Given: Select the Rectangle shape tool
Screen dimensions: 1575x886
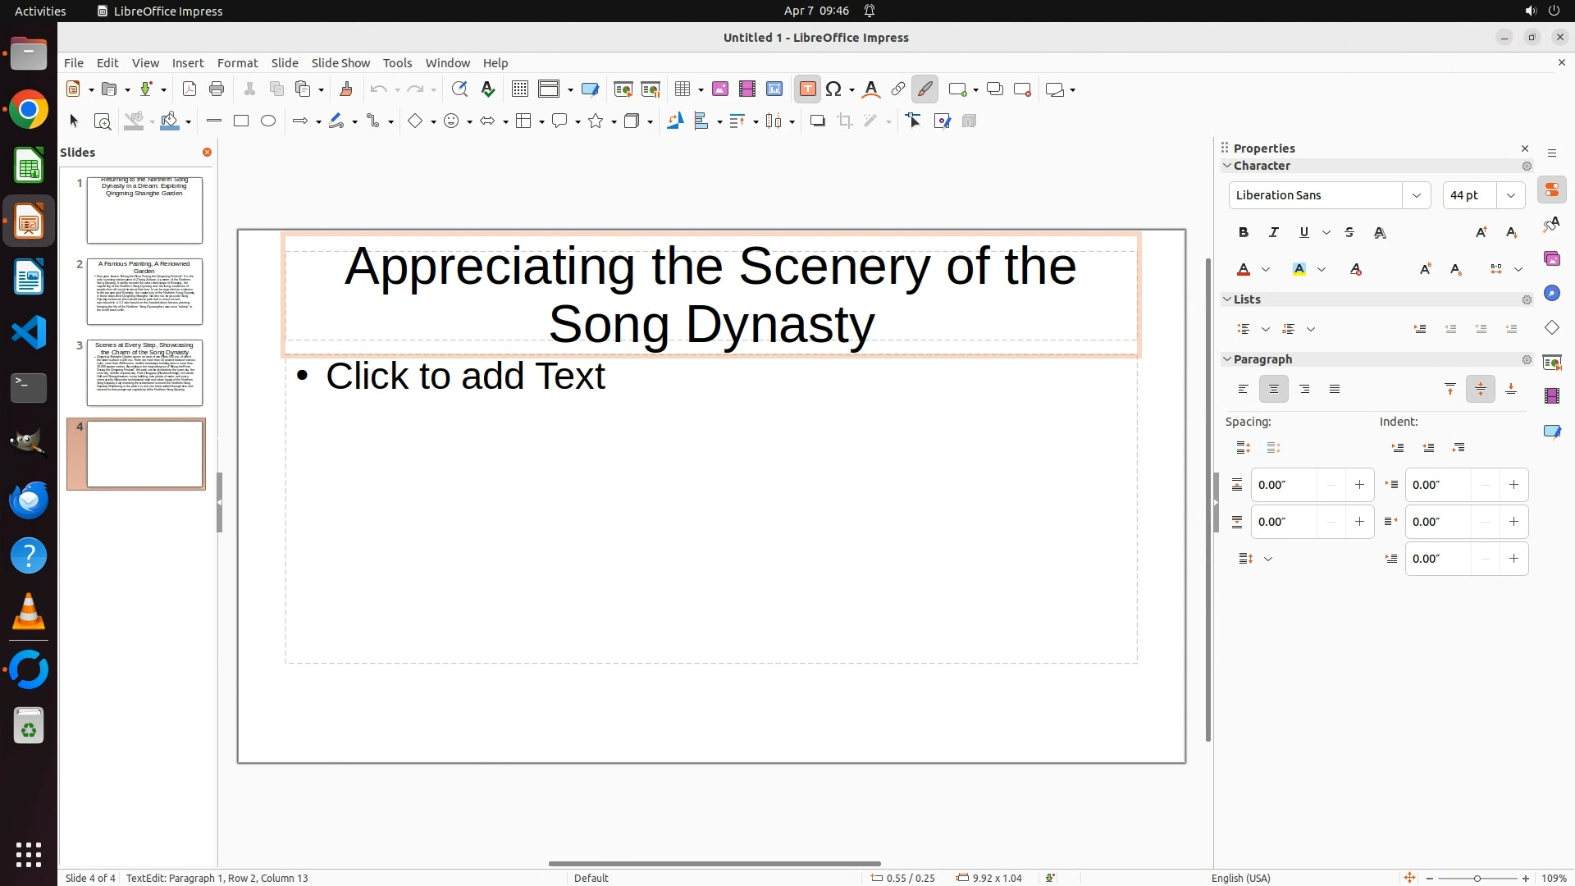Looking at the screenshot, I should coord(241,121).
